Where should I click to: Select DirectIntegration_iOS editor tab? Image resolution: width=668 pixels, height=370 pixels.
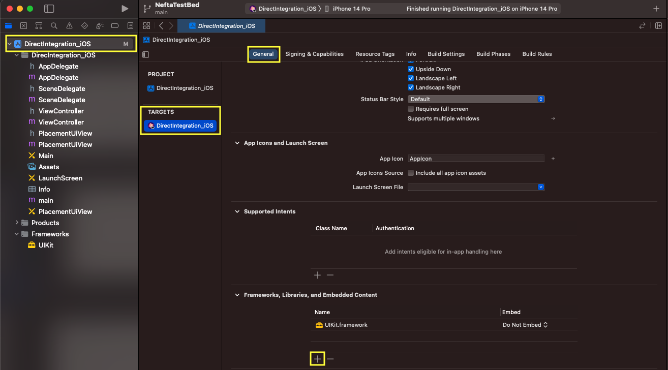click(x=221, y=26)
